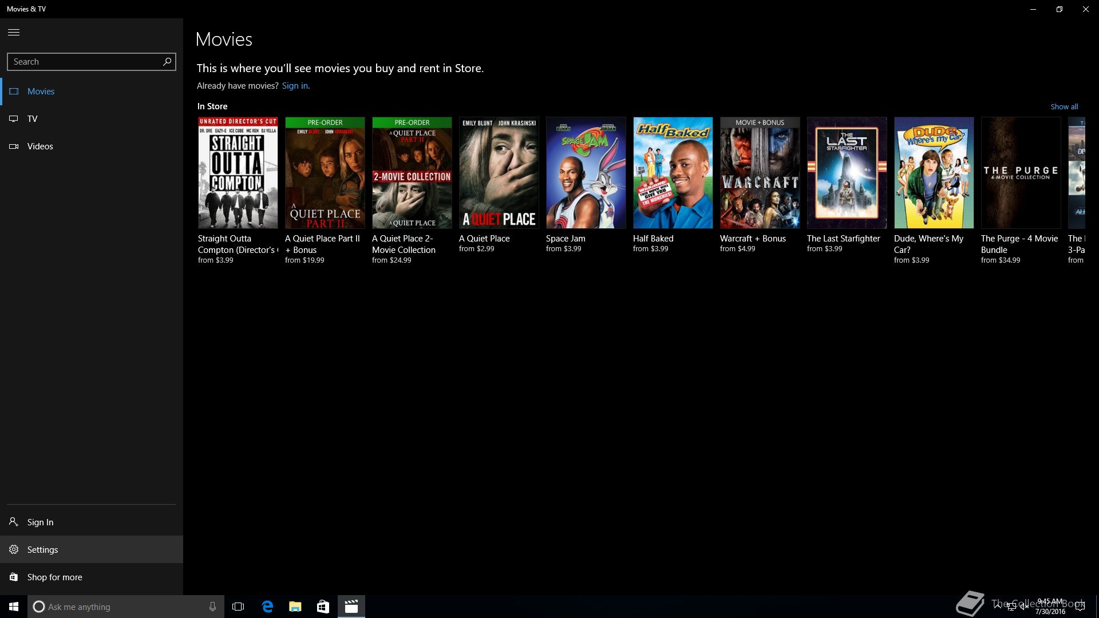This screenshot has height=618, width=1099.
Task: Open the Videos section
Action: [x=92, y=146]
